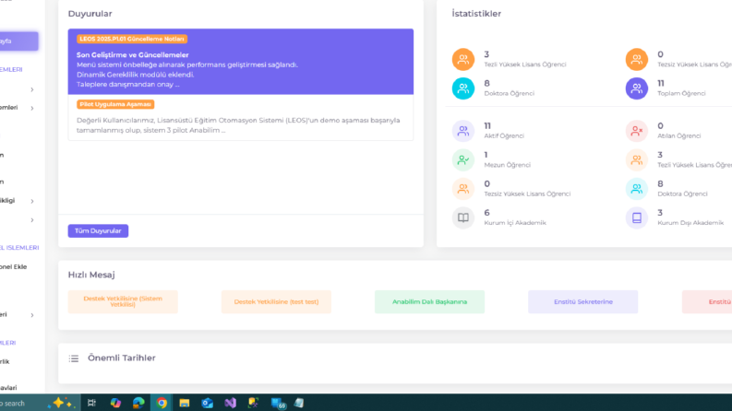Screen dimensions: 732x411
Task: Open 'onel Ekle' sidebar menu item
Action: 14,267
